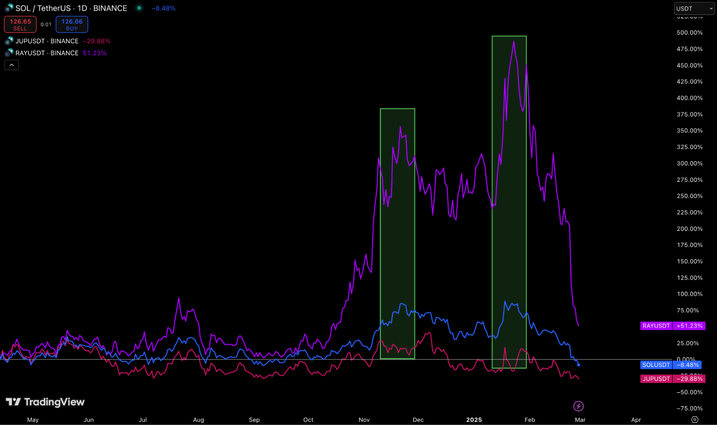The image size is (717, 425).
Task: Click the purple lightning bolt icon
Action: click(578, 406)
